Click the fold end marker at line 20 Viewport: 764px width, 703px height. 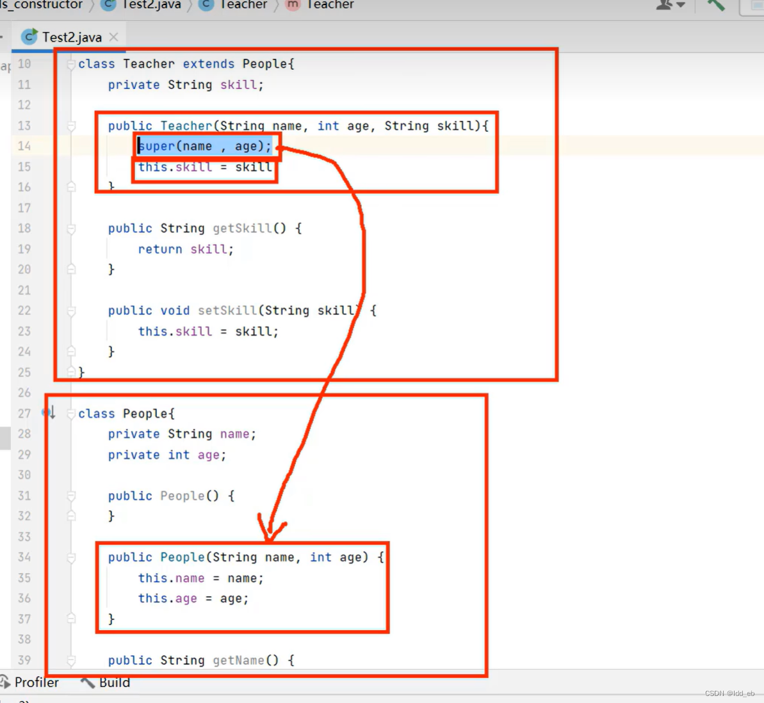coord(71,269)
